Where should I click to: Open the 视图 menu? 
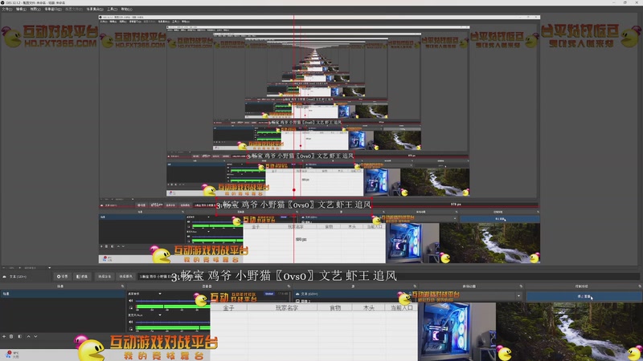35,9
